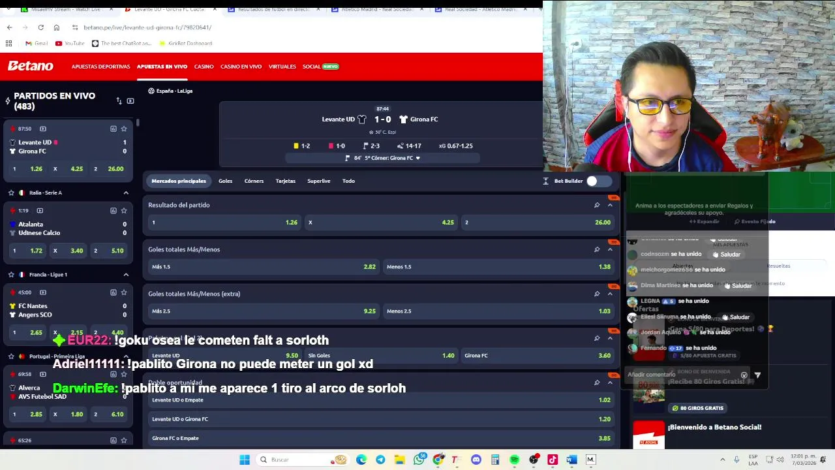Open Microsoft Word from the taskbar

pos(571,460)
